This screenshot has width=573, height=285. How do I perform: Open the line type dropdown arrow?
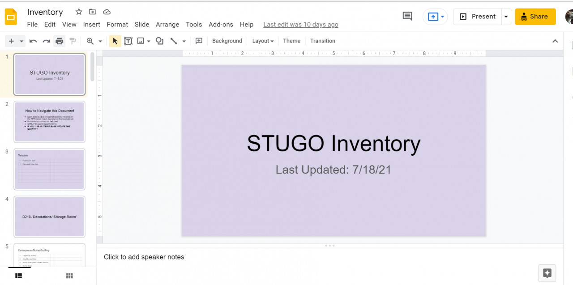184,41
